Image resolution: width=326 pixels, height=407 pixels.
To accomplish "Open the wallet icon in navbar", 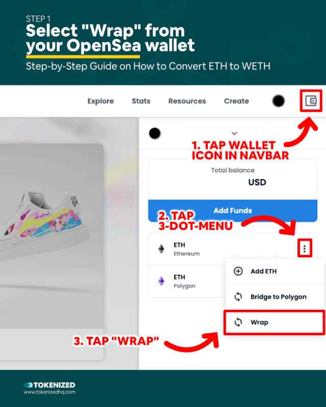I will (x=311, y=101).
